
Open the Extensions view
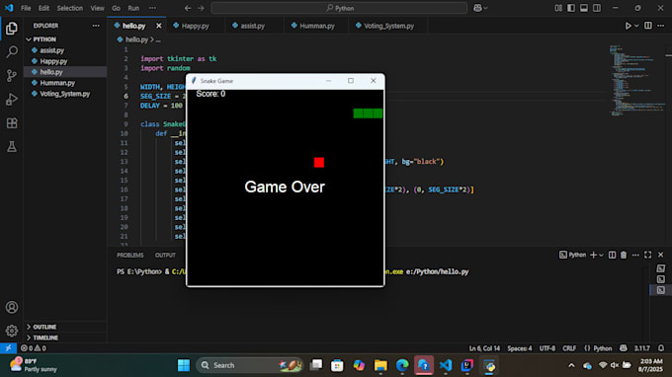12,123
